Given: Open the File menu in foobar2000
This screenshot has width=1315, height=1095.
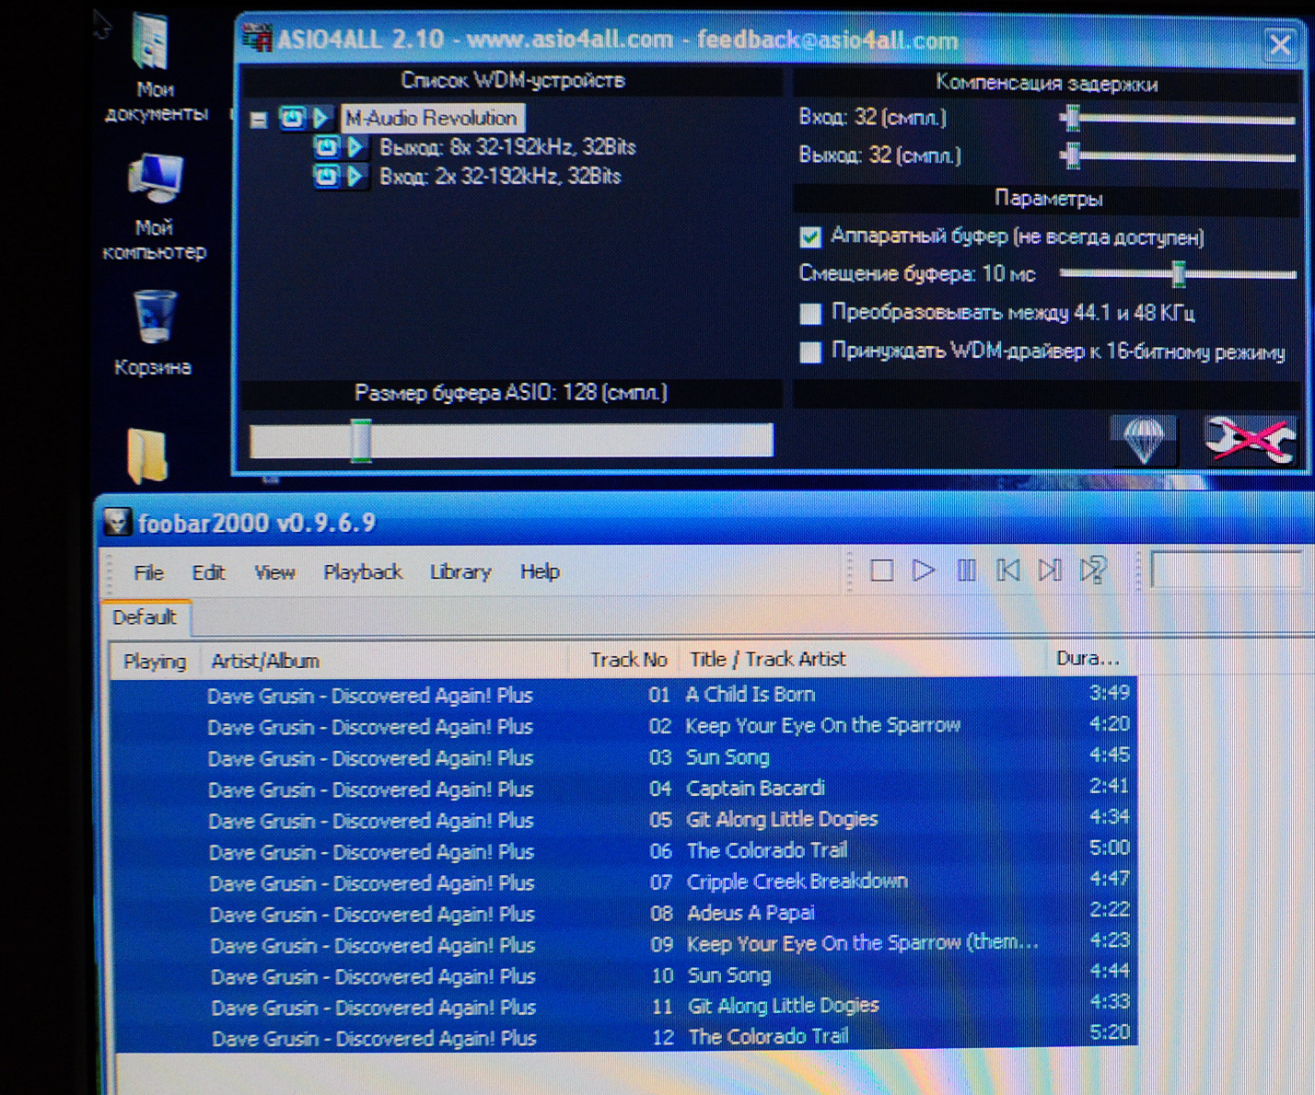Looking at the screenshot, I should click(x=148, y=572).
